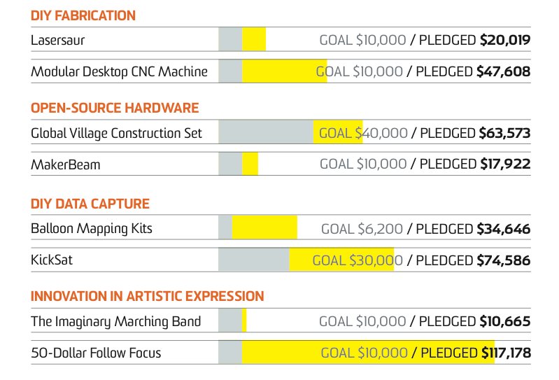Click the DIY Data Capture heading

(90, 204)
